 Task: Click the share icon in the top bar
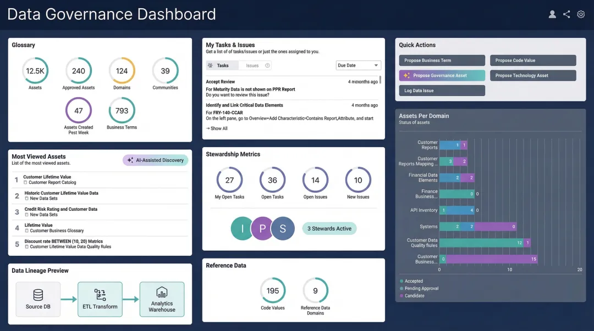pos(566,14)
